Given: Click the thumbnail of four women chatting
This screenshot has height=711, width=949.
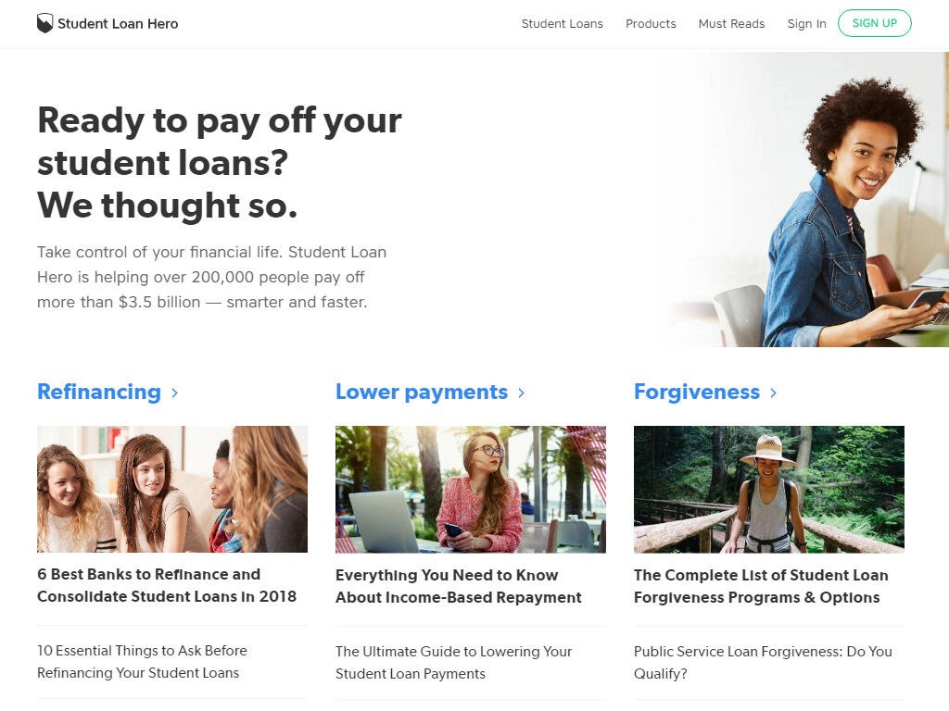Looking at the screenshot, I should (x=172, y=489).
